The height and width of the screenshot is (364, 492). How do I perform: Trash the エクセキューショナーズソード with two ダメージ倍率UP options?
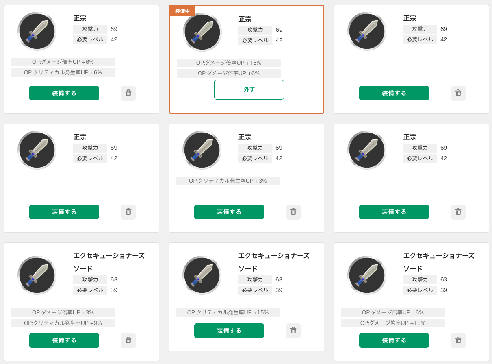point(458,340)
